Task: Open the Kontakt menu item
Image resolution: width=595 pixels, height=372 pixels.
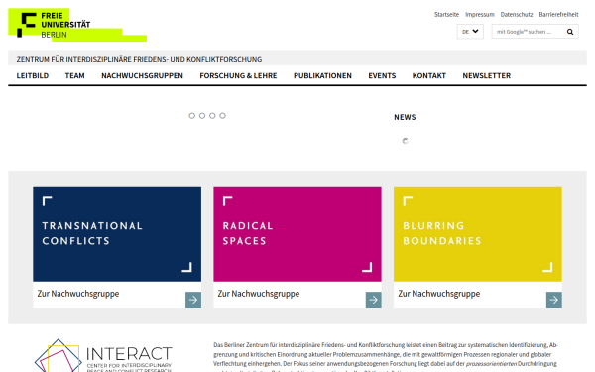Action: (429, 76)
